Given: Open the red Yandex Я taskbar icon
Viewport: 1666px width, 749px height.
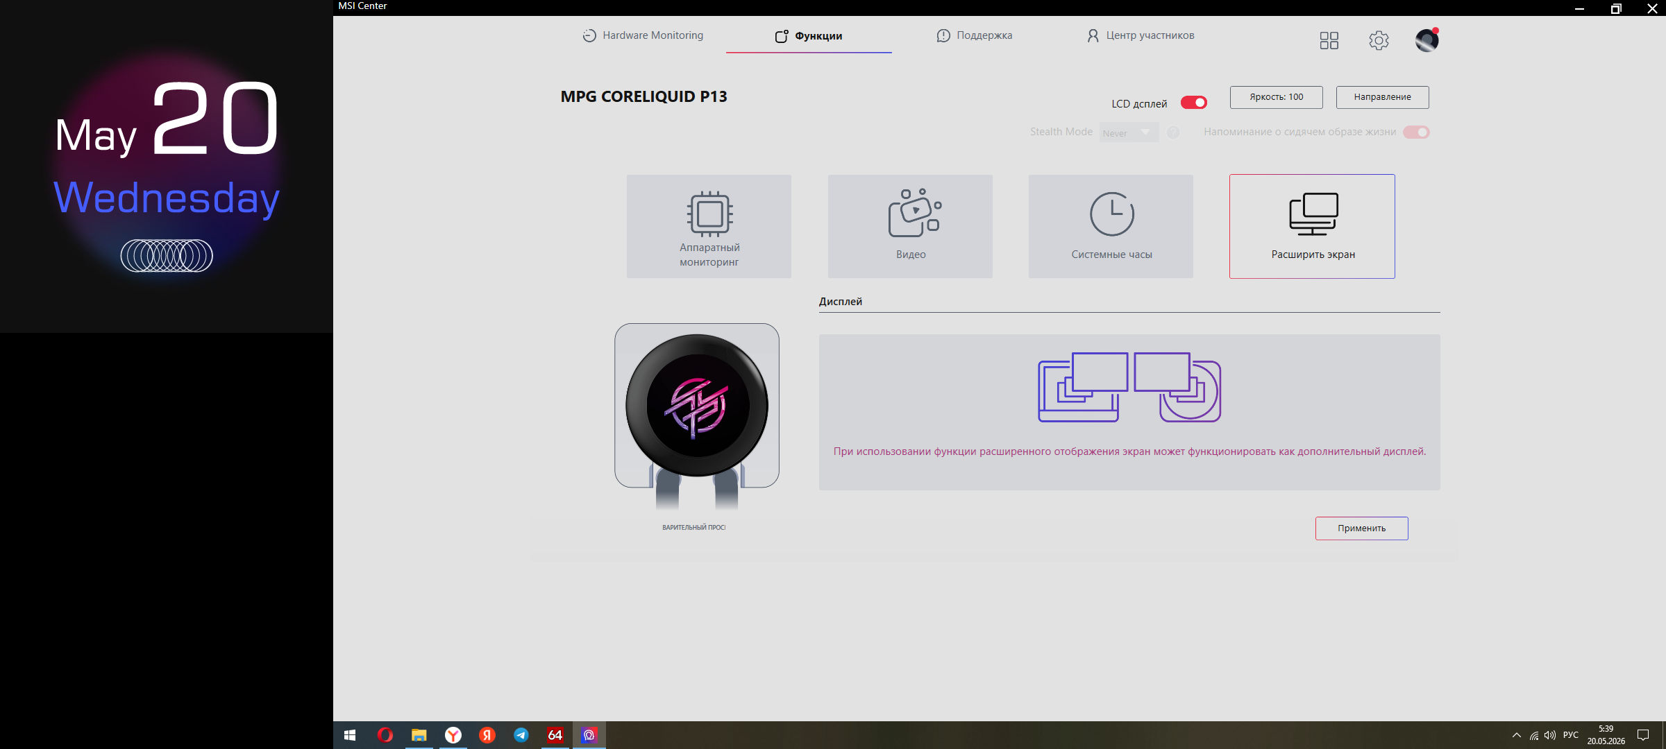Looking at the screenshot, I should click(x=487, y=735).
